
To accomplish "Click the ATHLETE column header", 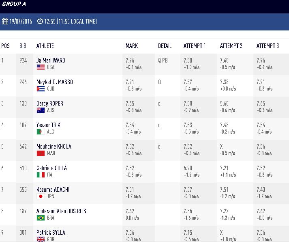I will coord(45,46).
